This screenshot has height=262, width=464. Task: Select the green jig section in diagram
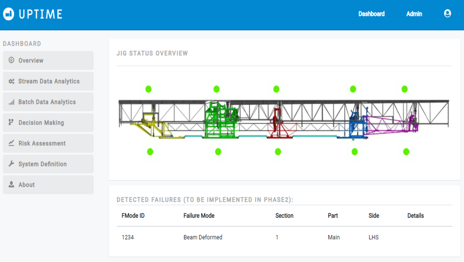pos(221,120)
